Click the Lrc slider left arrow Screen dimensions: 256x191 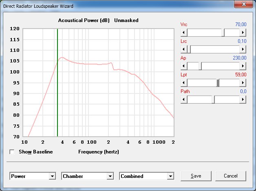184,49
